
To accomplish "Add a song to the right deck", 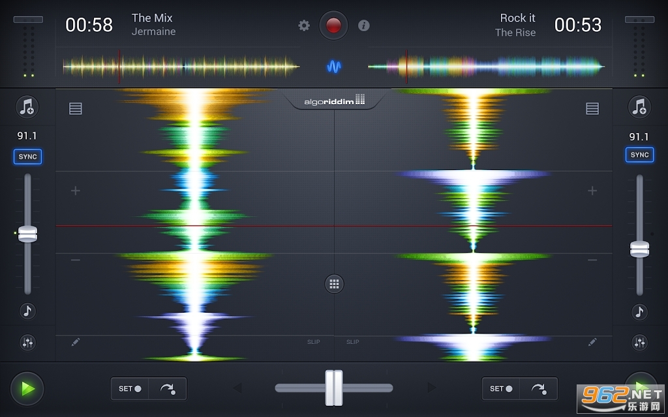I will [x=639, y=107].
